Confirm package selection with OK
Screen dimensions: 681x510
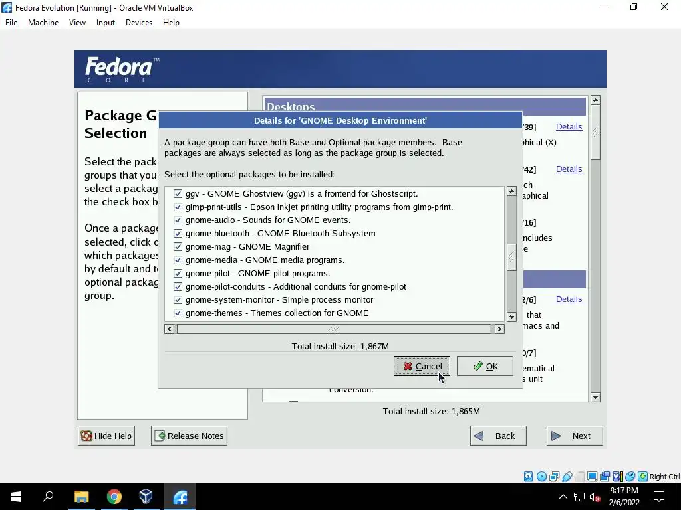click(x=485, y=366)
